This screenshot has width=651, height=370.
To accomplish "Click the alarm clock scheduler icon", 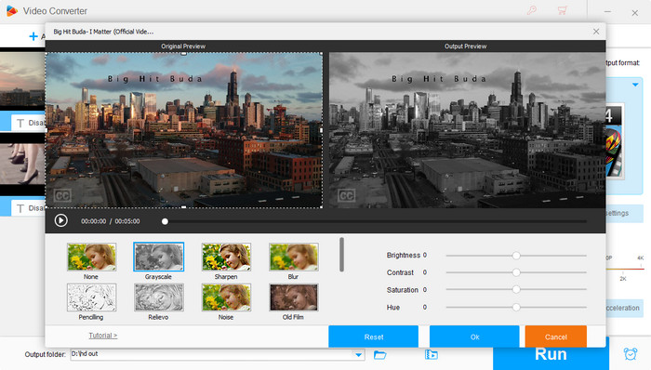I will [631, 354].
